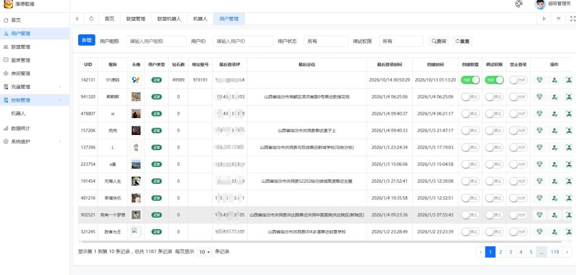Switch to the 联盟管理 tab

click(x=136, y=19)
